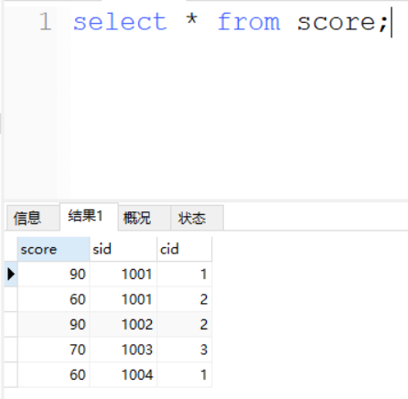Click the 'select' keyword in the query

(x=121, y=22)
